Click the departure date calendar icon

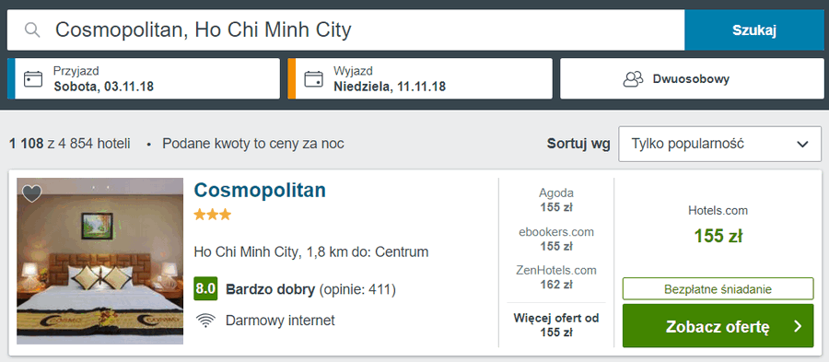click(x=313, y=78)
